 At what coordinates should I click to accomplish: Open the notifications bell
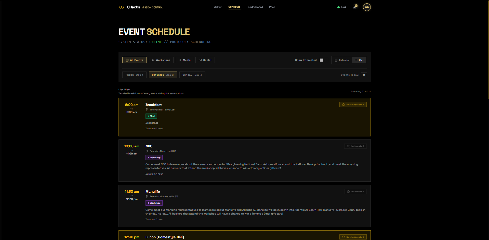coord(355,7)
